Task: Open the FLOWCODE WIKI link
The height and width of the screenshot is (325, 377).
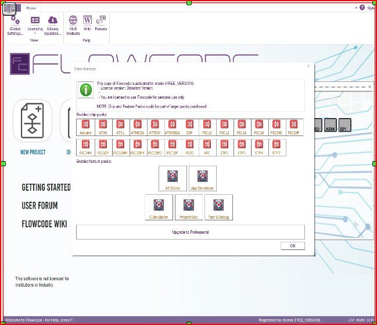Action: pos(44,224)
